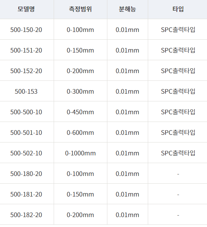Image resolution: width=207 pixels, height=227 pixels.
Task: Click the 측정범위 column header
Action: tap(81, 9)
